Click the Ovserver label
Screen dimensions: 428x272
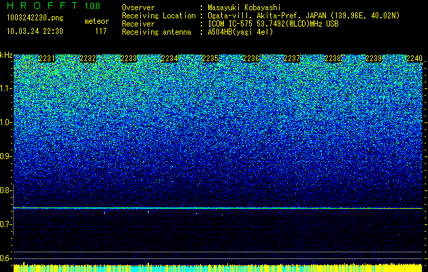click(x=138, y=7)
